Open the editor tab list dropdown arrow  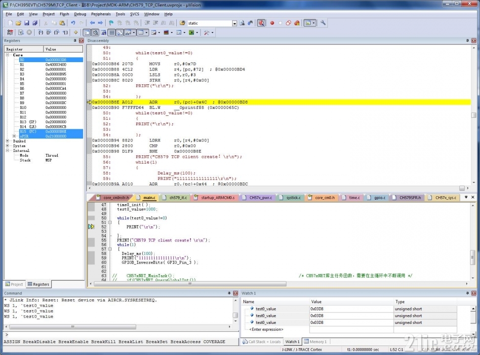pyautogui.click(x=466, y=197)
